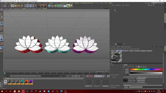Play animation forward
Screen dimensions: 166x93
(76, 76)
